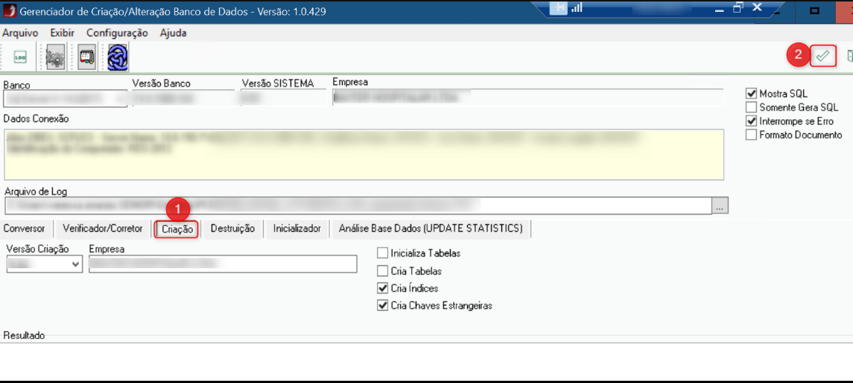Enable the Somente Gera SQL checkbox
The height and width of the screenshot is (383, 853).
[752, 107]
